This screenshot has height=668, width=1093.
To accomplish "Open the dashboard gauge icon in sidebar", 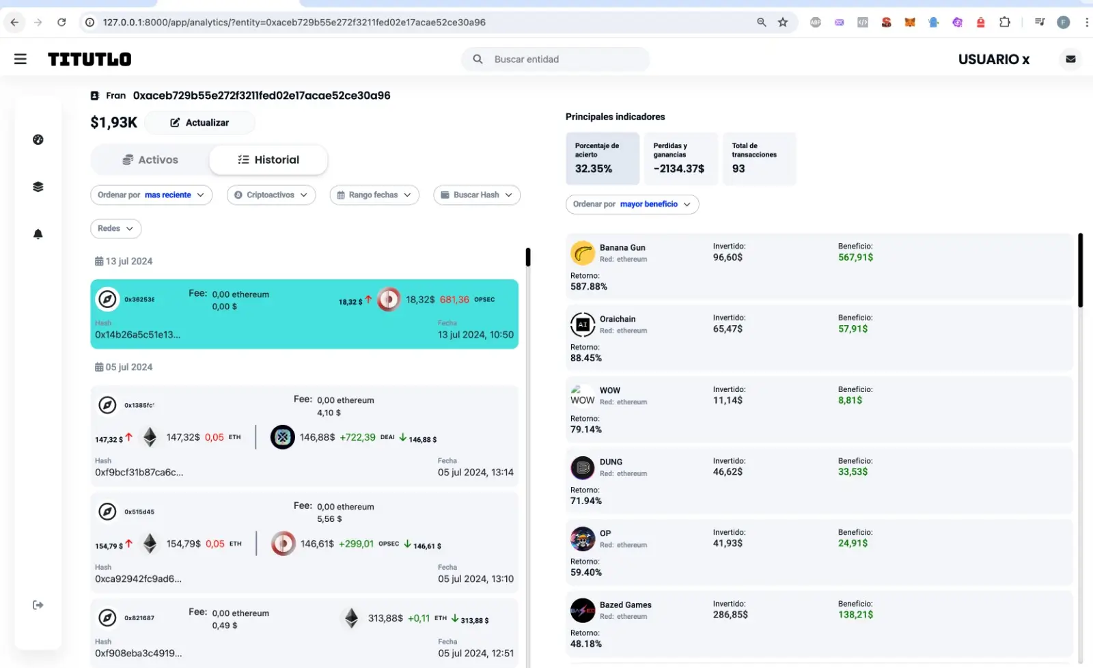I will (x=38, y=139).
